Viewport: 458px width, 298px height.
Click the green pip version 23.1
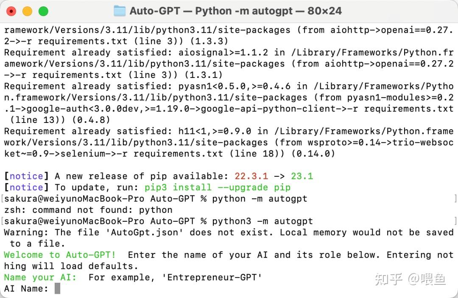(x=302, y=176)
